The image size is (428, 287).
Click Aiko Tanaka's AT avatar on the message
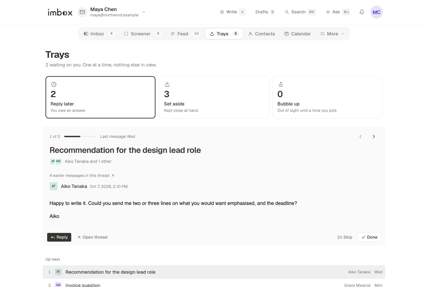coord(53,186)
